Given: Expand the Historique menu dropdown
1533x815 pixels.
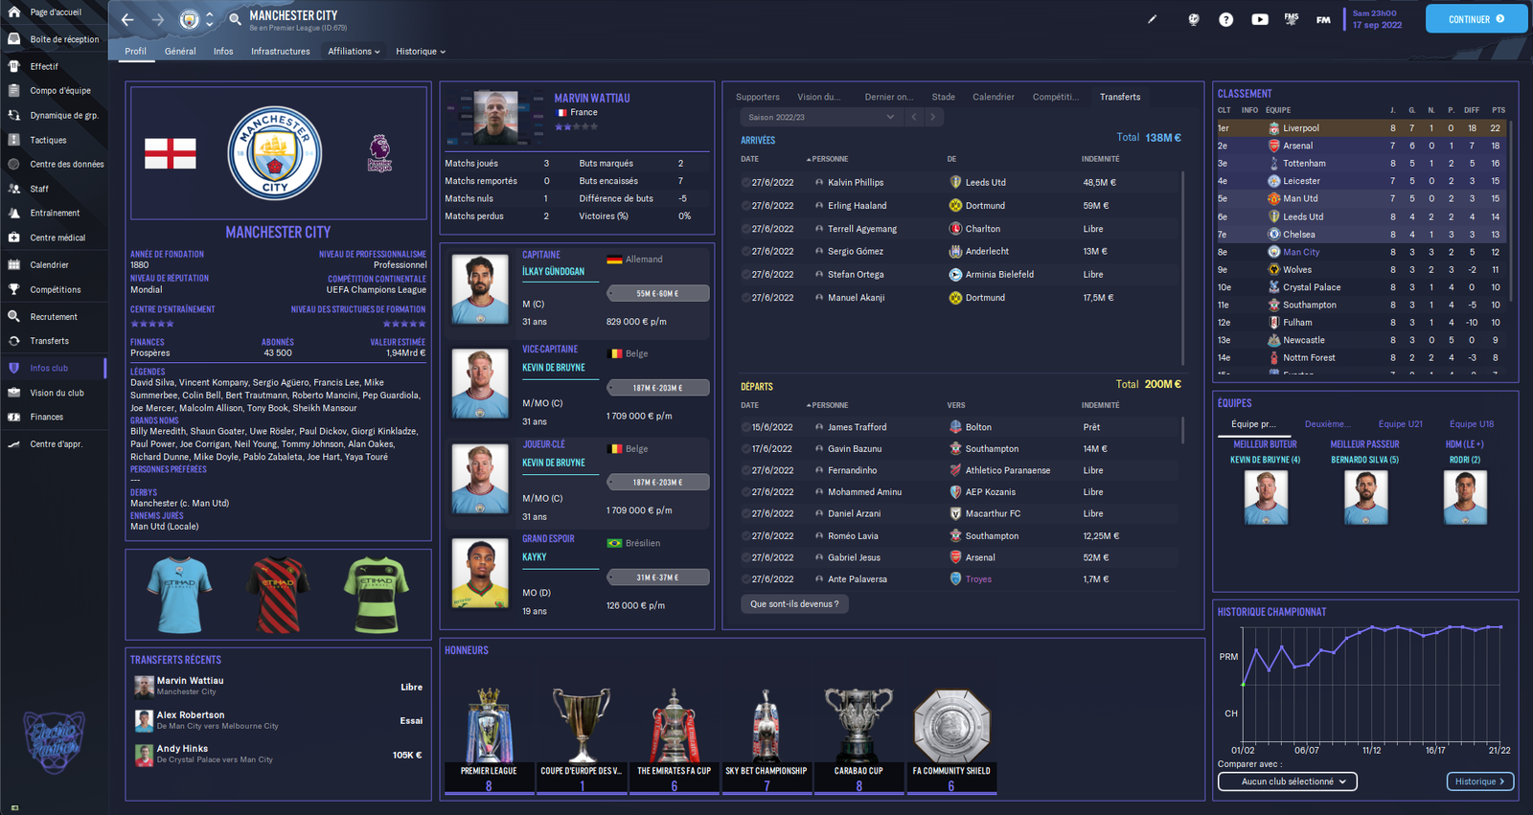Looking at the screenshot, I should (x=421, y=52).
